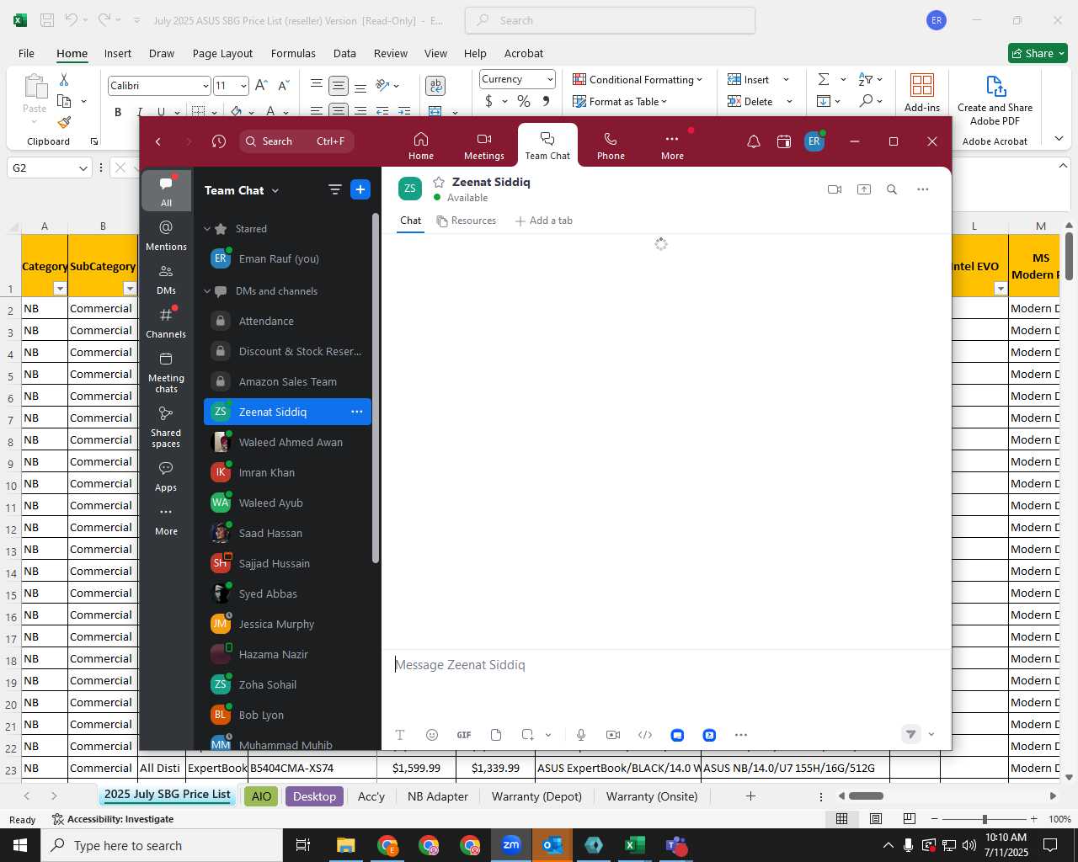Click the file attachment icon in the composer

coord(496,735)
